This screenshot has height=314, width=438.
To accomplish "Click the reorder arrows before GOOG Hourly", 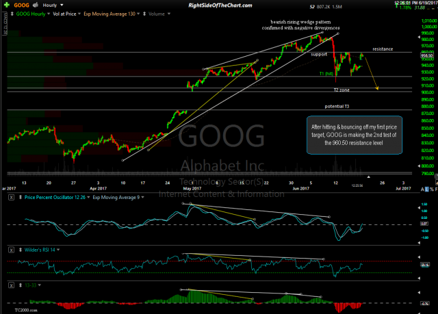I will 12,14.
